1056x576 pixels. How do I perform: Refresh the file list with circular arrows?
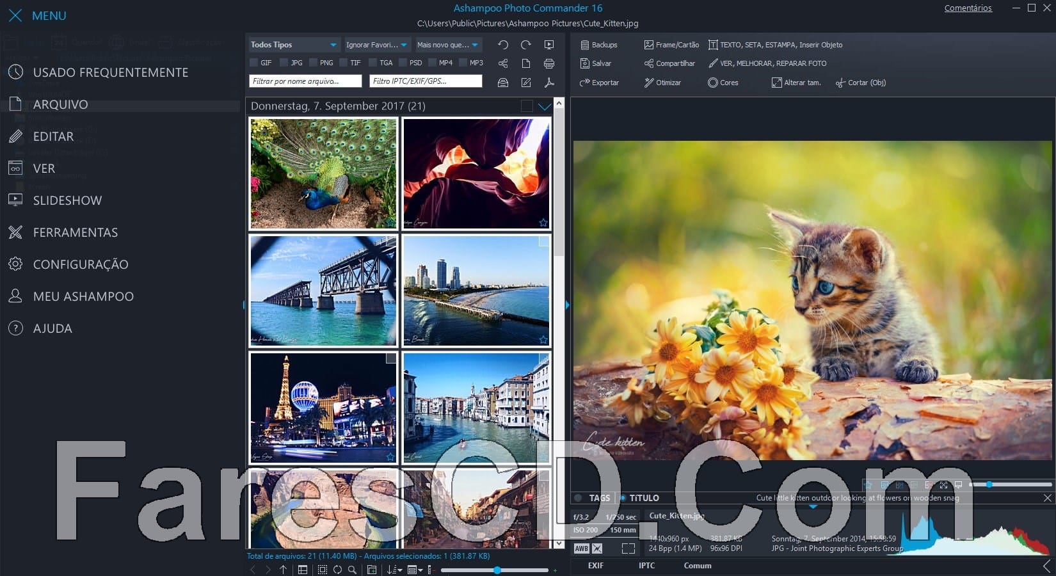click(337, 570)
